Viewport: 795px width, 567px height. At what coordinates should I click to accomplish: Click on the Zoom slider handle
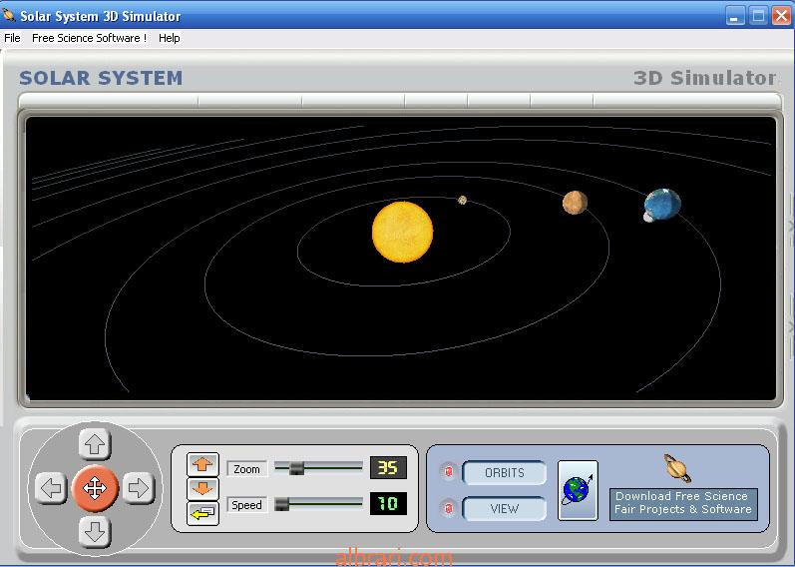[x=296, y=468]
